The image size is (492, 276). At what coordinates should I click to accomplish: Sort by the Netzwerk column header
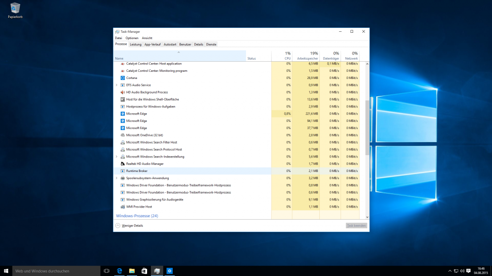coord(350,56)
